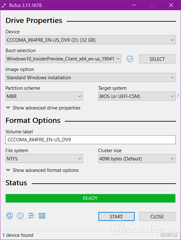The height and width of the screenshot is (240, 181).
Task: Open the File system NTFS dropdown
Action: pyautogui.click(x=44, y=159)
